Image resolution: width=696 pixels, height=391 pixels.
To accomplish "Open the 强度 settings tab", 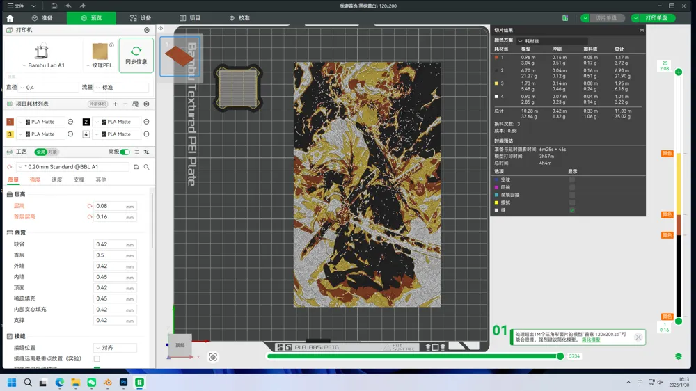I will pos(35,179).
